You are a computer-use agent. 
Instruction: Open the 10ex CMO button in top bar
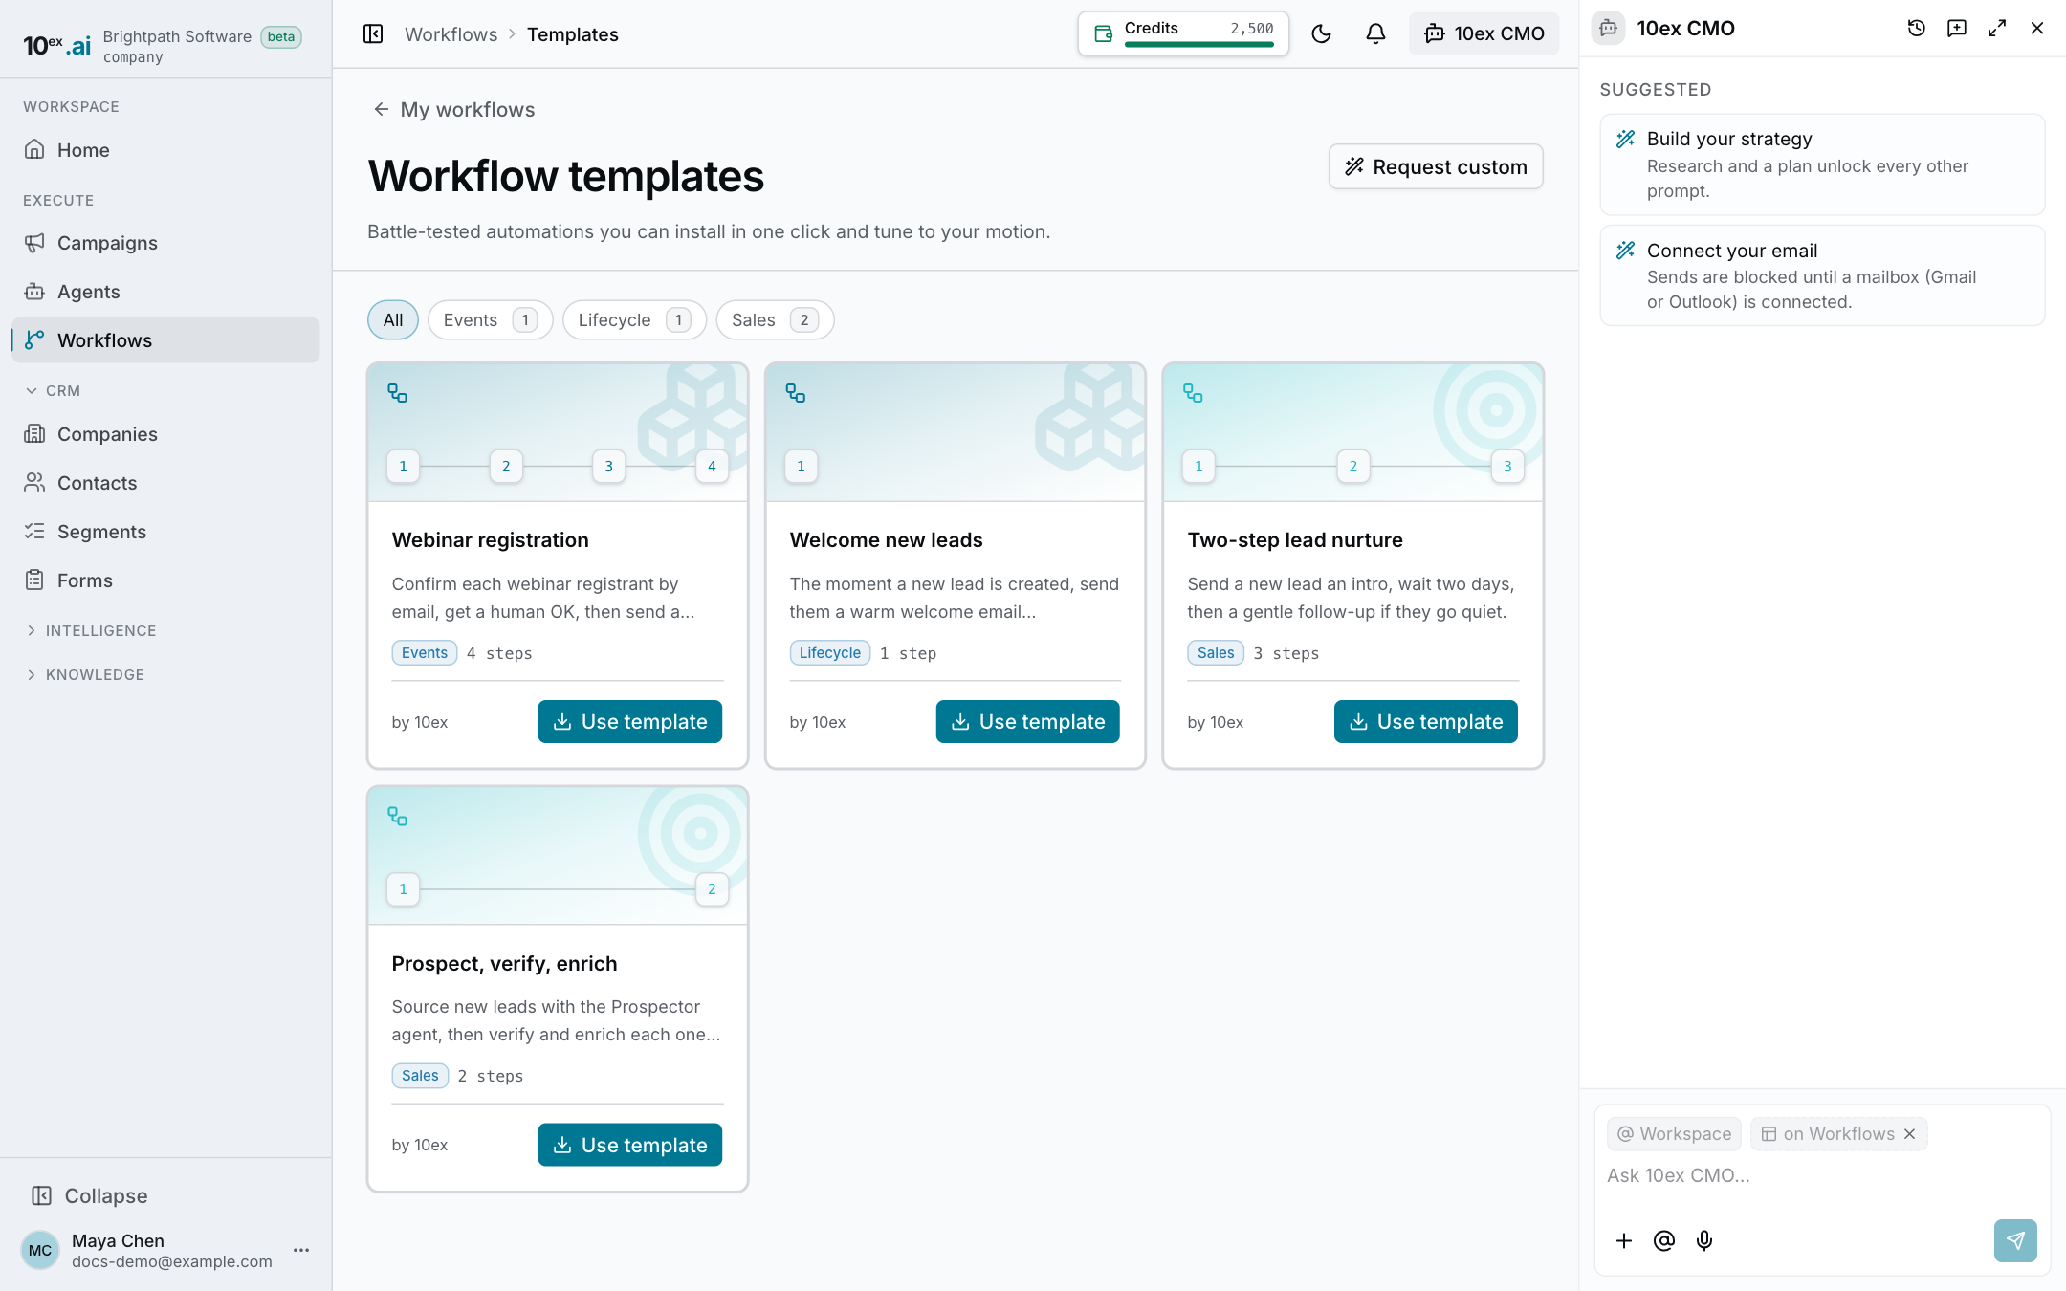[1484, 34]
